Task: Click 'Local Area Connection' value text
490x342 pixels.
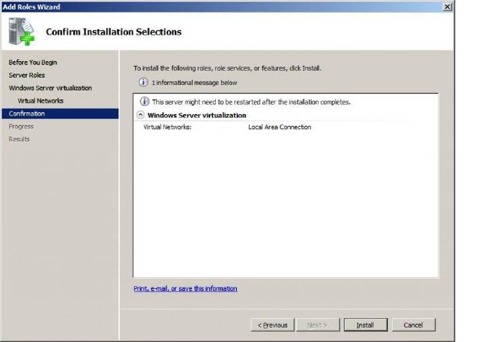Action: [x=280, y=127]
